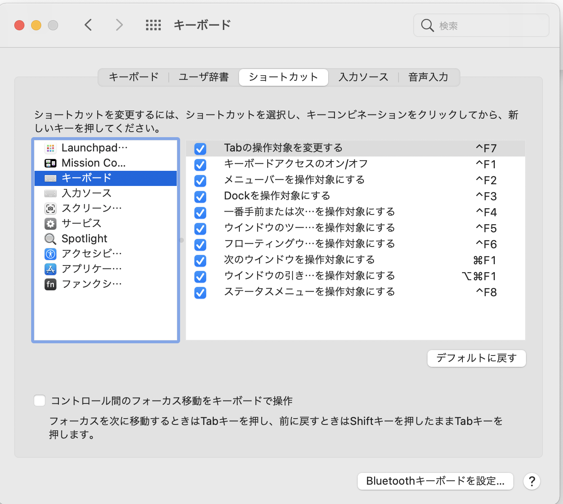Image resolution: width=563 pixels, height=504 pixels.
Task: Choose the アクセシビリティ icon in sidebar
Action: click(50, 254)
